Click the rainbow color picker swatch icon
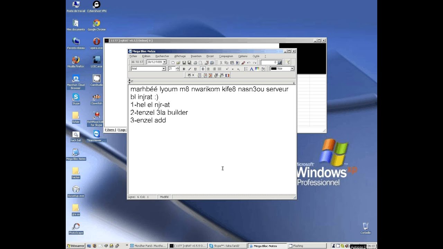 pos(257,69)
